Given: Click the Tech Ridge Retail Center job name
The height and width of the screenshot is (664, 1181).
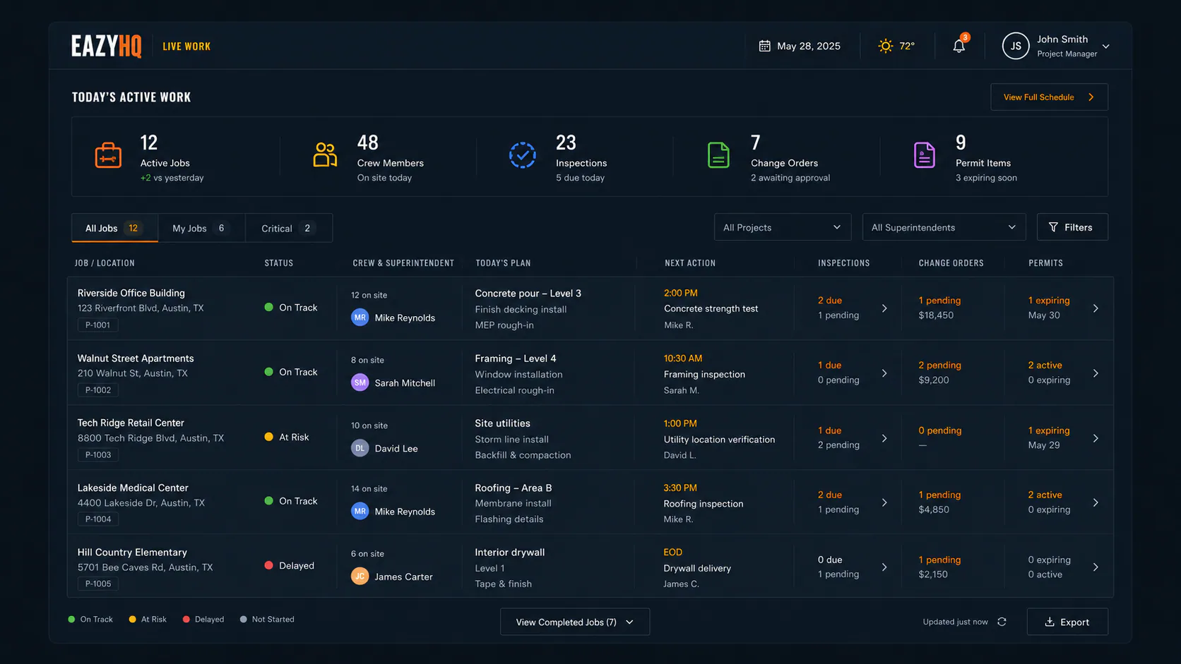Looking at the screenshot, I should 131,423.
